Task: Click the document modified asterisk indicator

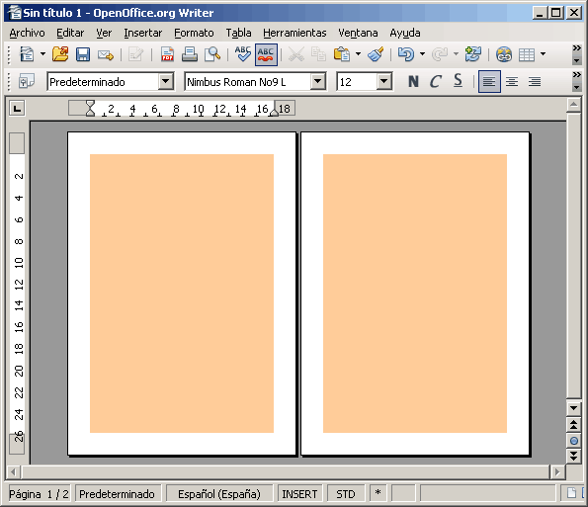Action: pyautogui.click(x=378, y=493)
